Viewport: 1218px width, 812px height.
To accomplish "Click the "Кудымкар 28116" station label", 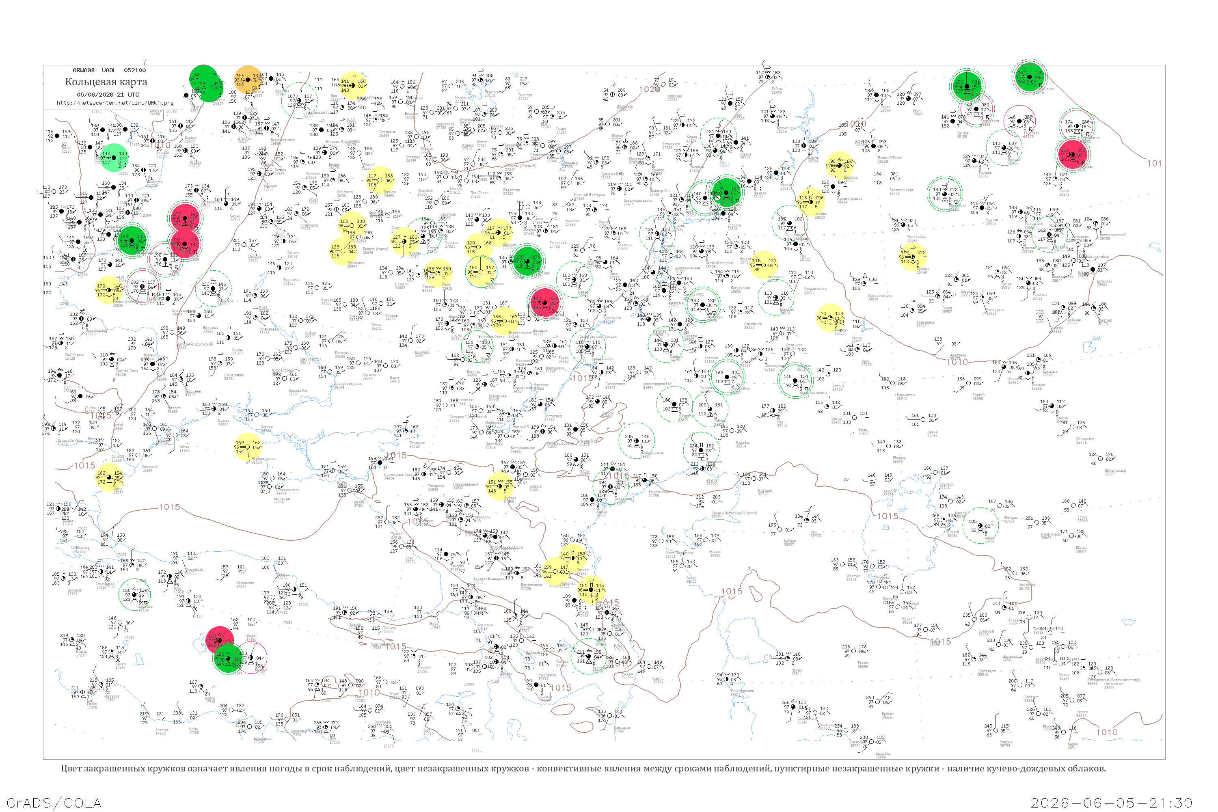I will 785,130.
